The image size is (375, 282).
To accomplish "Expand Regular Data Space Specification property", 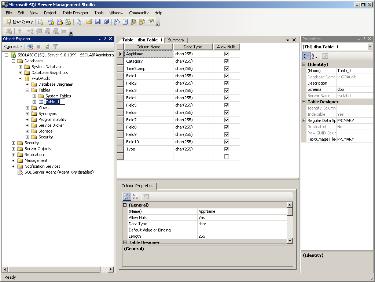I will 304,120.
